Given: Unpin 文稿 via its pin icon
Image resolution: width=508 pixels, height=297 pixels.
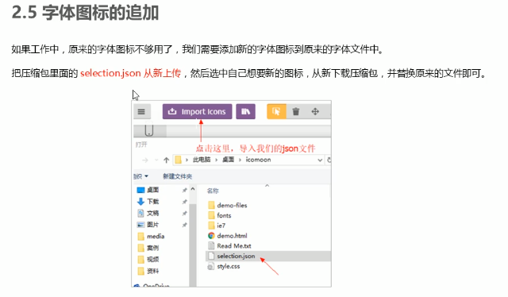Looking at the screenshot, I should point(184,214).
